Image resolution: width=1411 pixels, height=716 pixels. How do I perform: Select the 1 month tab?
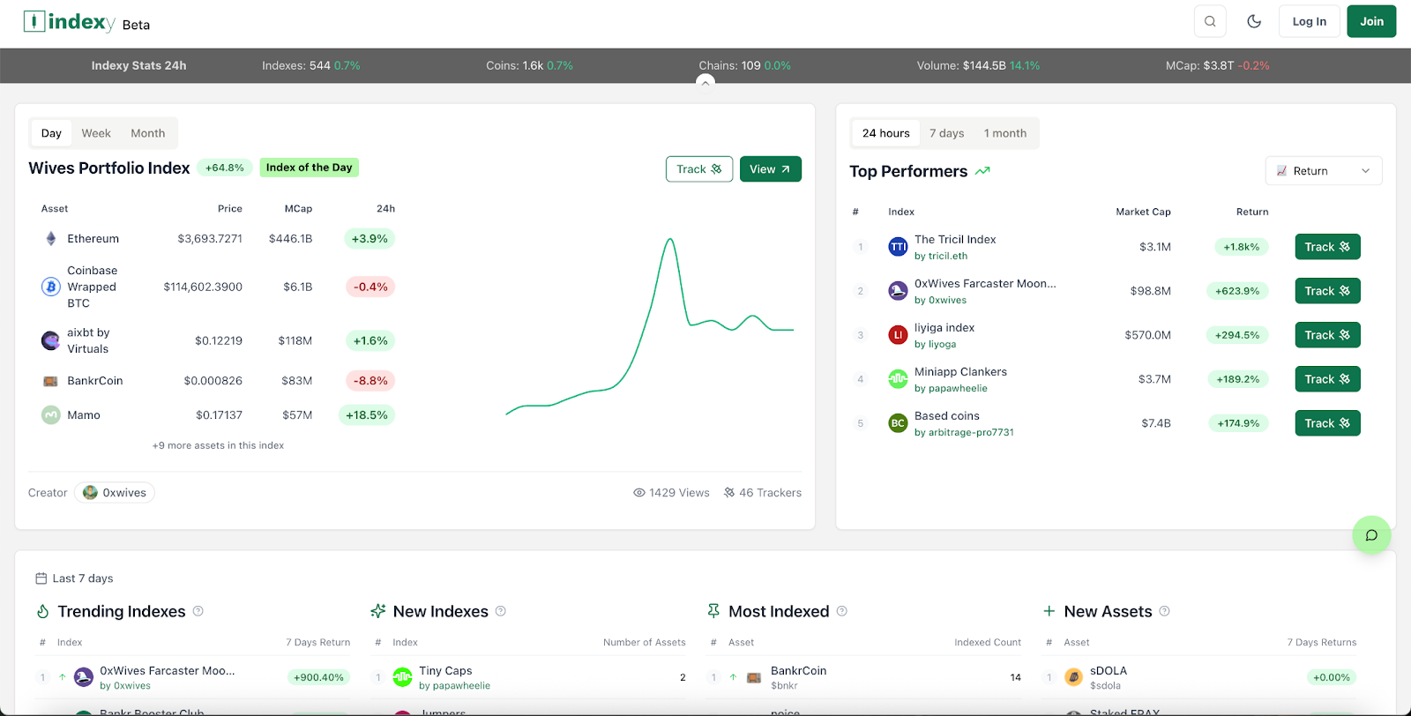tap(1005, 133)
